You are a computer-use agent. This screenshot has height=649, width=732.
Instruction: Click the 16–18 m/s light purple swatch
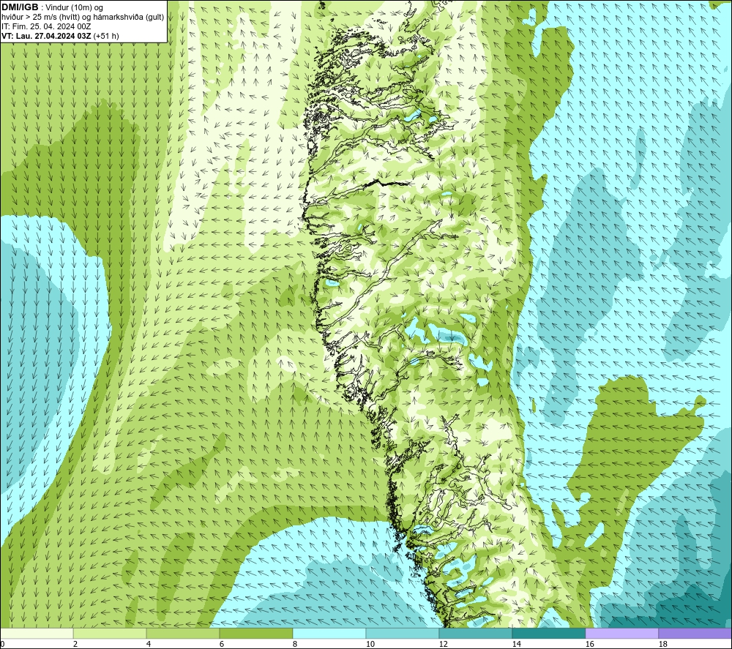[621, 633]
